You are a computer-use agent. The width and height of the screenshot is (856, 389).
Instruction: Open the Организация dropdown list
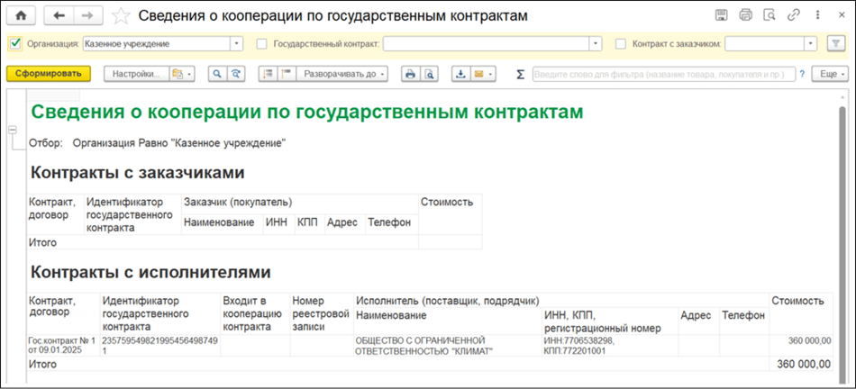click(236, 43)
